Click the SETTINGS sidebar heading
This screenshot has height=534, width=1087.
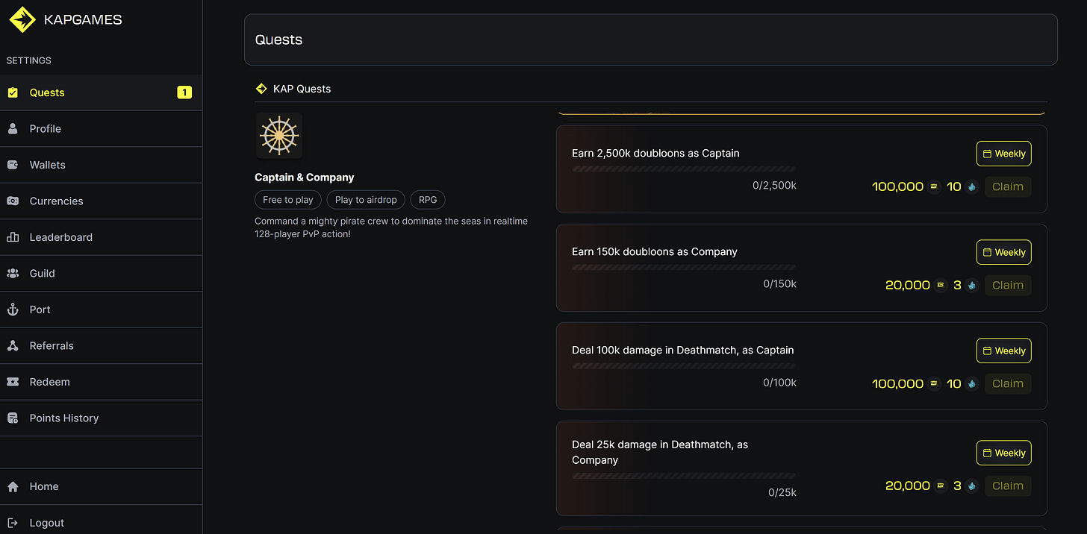coord(29,60)
